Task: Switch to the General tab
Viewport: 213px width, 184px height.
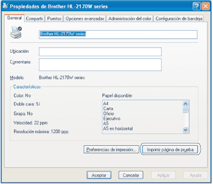Action: (14, 18)
